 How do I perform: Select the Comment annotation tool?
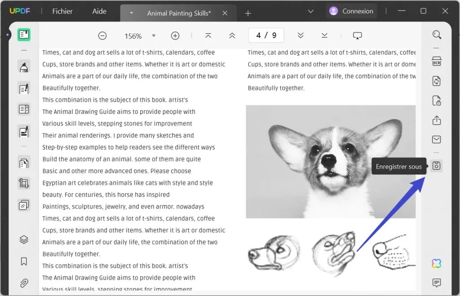pyautogui.click(x=24, y=65)
